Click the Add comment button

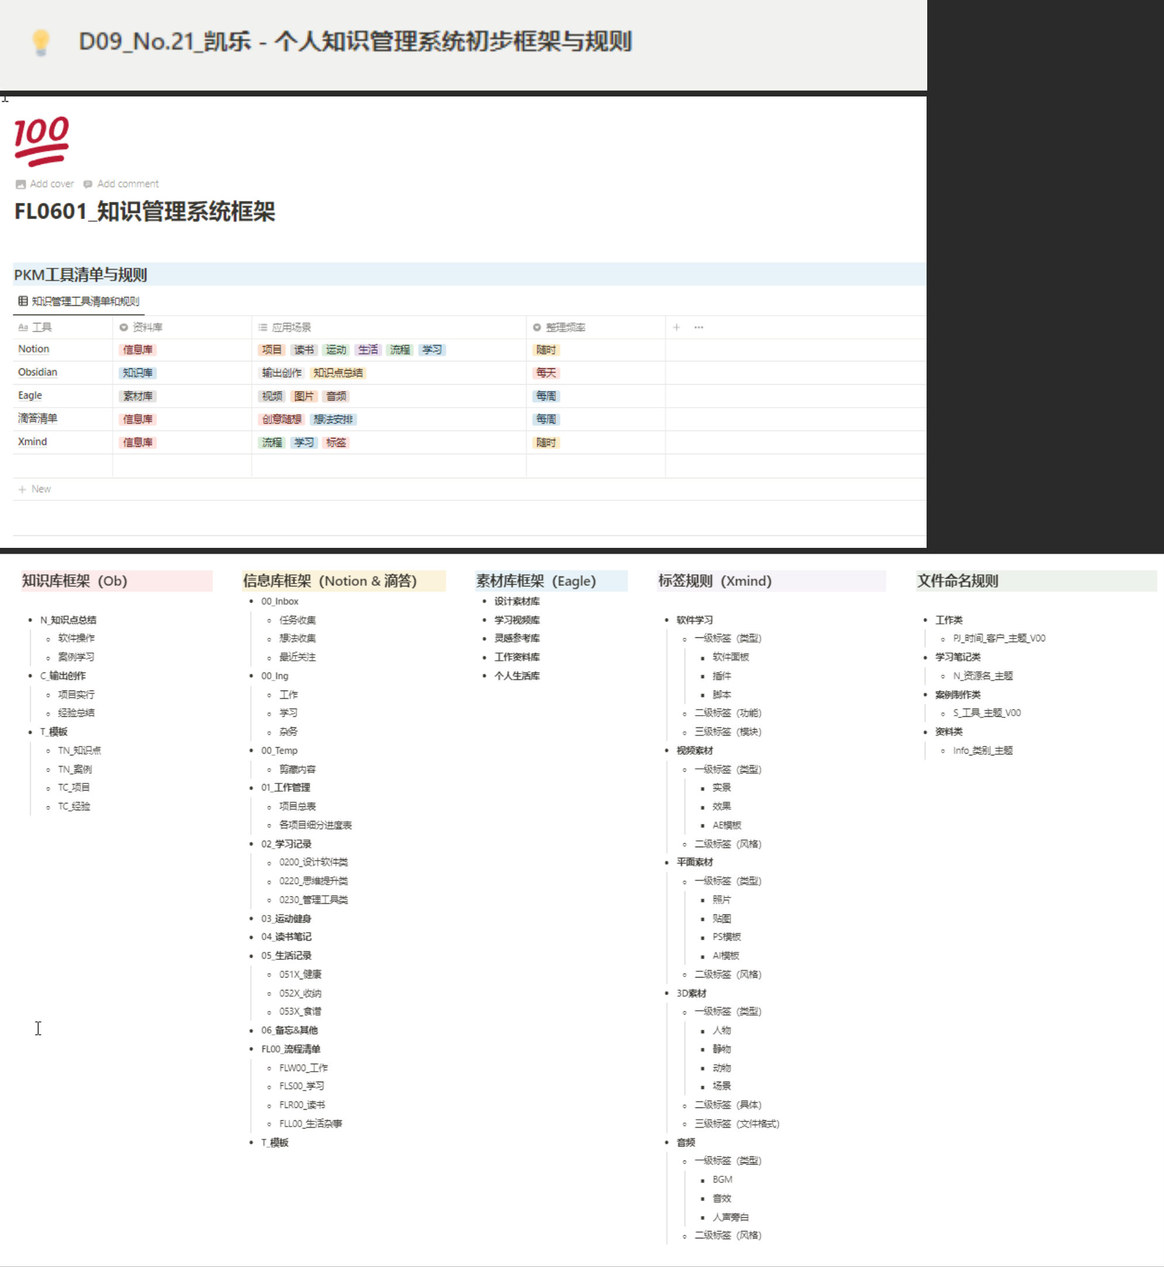pos(121,184)
